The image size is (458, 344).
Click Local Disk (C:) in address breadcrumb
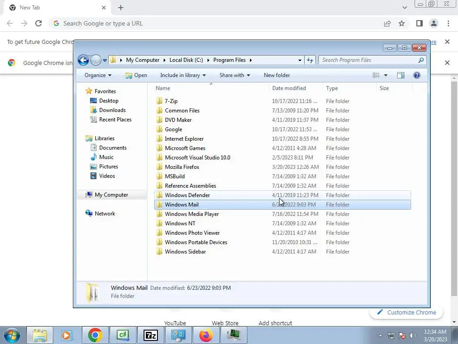click(x=186, y=60)
